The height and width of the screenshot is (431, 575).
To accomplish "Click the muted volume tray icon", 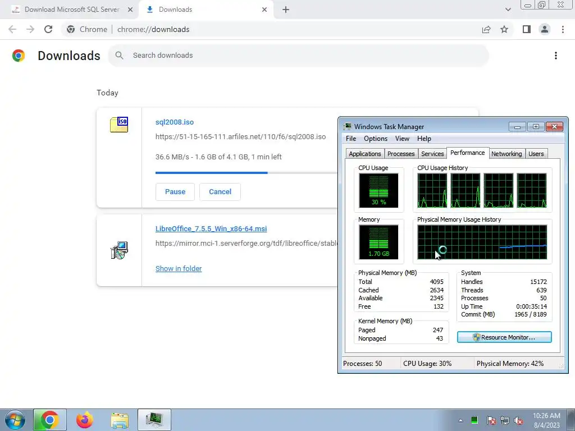I will (518, 420).
